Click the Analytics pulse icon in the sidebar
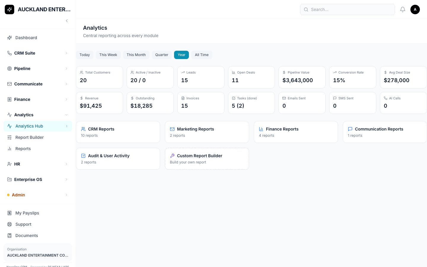This screenshot has height=267, width=427. 9,115
